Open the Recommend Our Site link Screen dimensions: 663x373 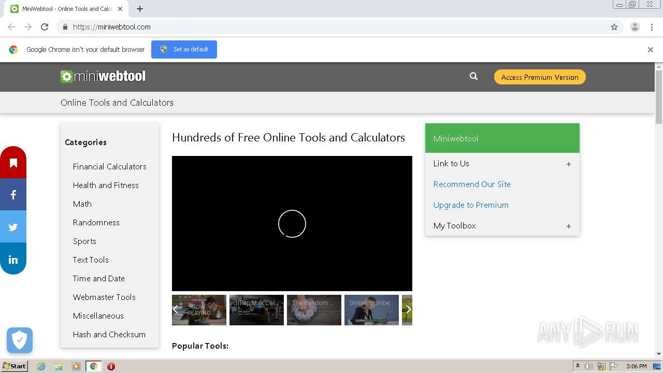tap(472, 184)
